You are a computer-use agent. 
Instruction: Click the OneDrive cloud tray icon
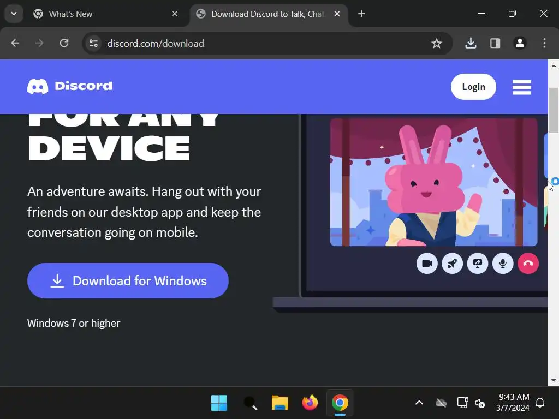tap(441, 403)
